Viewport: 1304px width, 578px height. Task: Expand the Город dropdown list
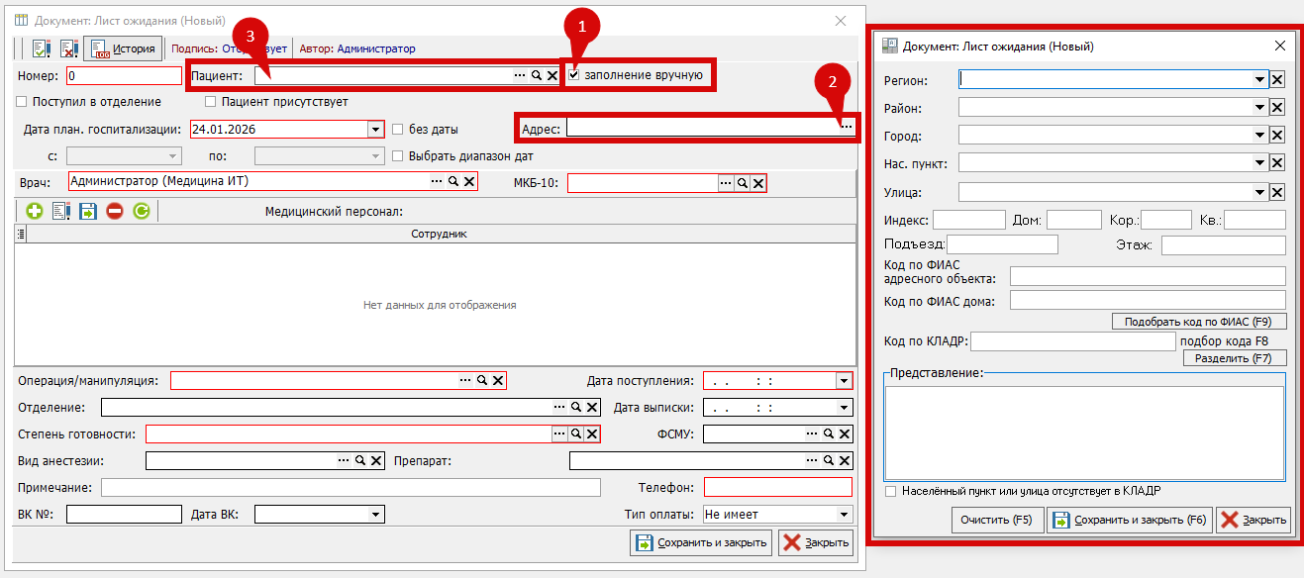pos(1260,136)
